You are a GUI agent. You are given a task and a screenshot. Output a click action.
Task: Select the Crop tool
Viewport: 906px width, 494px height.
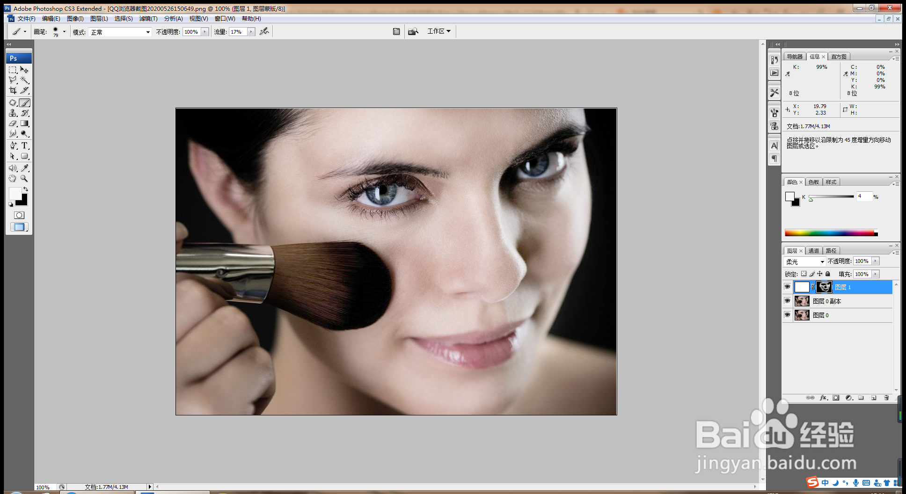pos(13,90)
